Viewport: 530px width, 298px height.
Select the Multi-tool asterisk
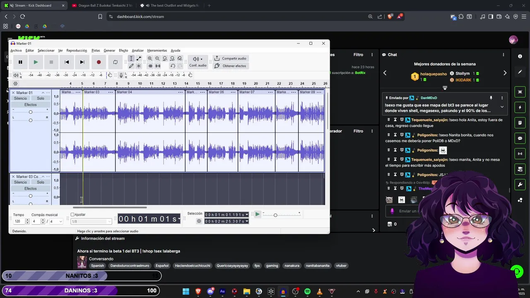tap(139, 66)
